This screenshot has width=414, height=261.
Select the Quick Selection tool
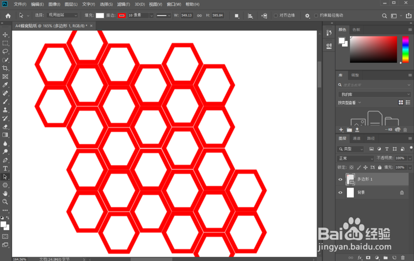tap(5, 60)
